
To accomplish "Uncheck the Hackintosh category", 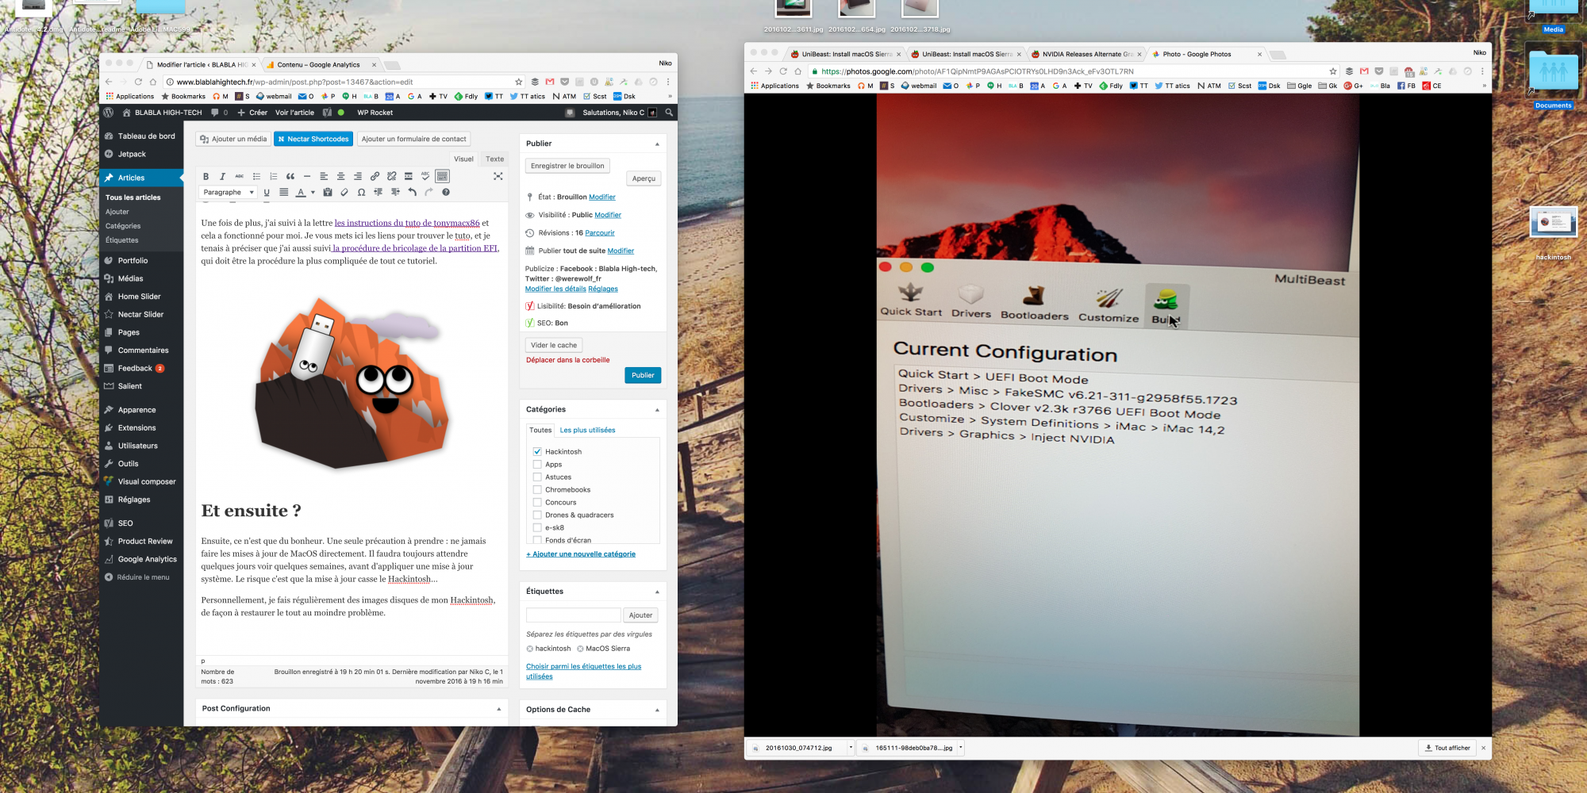I will (x=537, y=451).
